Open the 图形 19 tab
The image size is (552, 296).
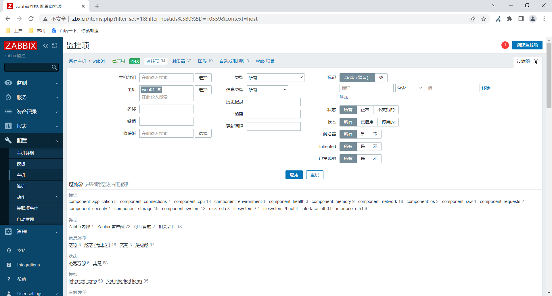[205, 61]
